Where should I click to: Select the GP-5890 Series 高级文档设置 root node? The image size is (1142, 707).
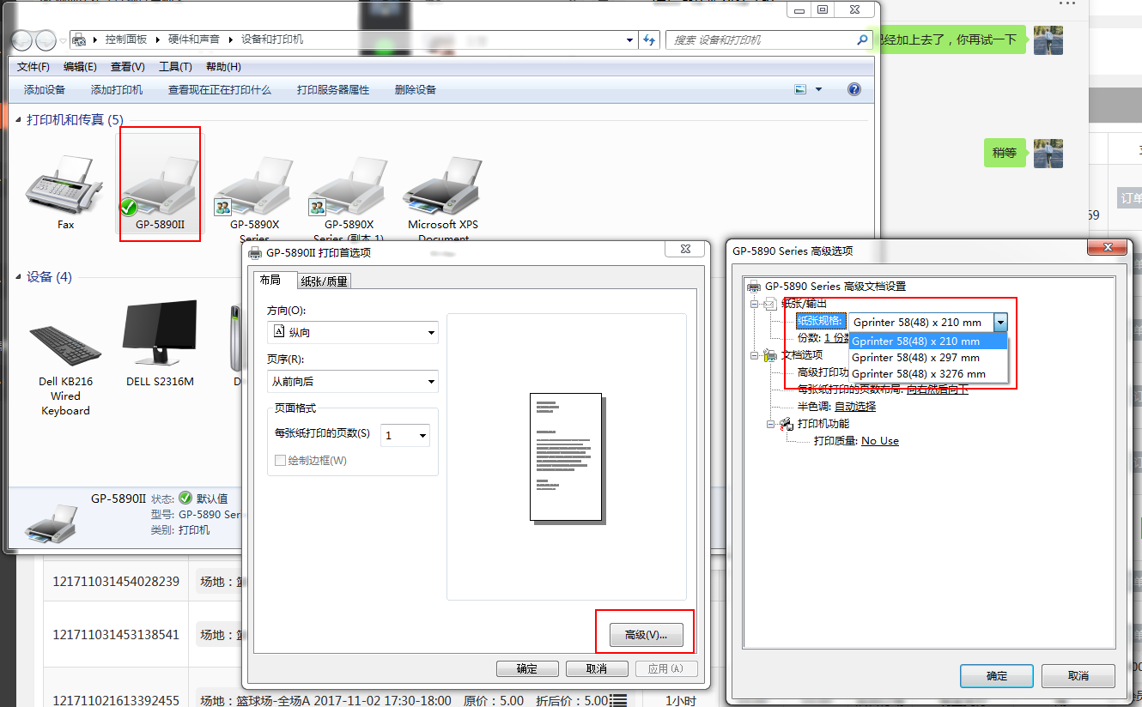pos(835,287)
